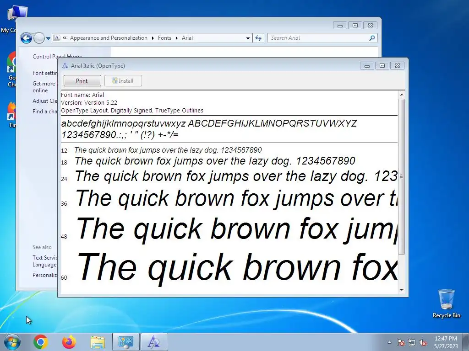
Task: Select the Firefox desktop shortcut
Action: coord(11,115)
